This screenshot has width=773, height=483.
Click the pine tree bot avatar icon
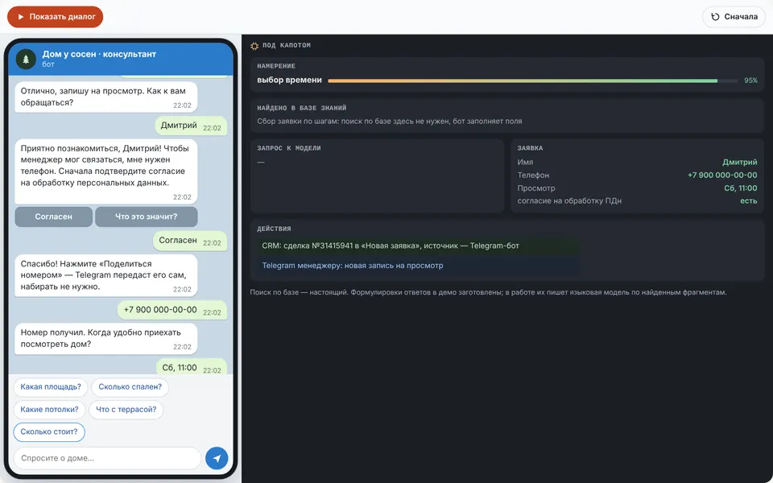point(26,59)
